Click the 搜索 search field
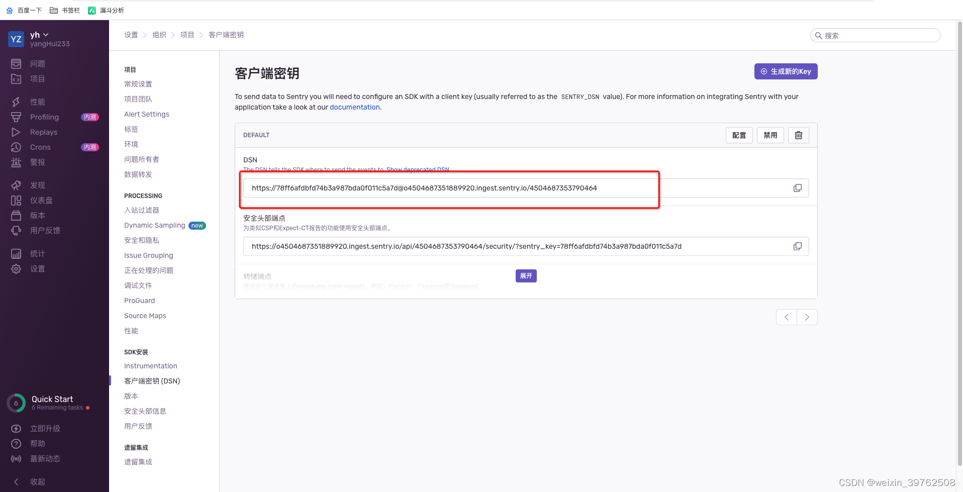Screen dimensions: 963x492 point(876,35)
